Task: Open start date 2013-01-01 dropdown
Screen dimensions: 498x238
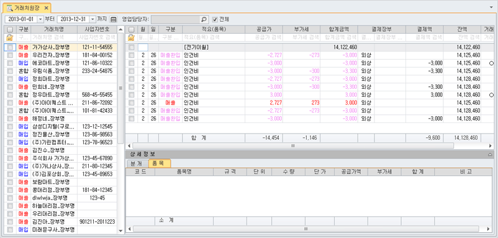Action: click(x=40, y=19)
